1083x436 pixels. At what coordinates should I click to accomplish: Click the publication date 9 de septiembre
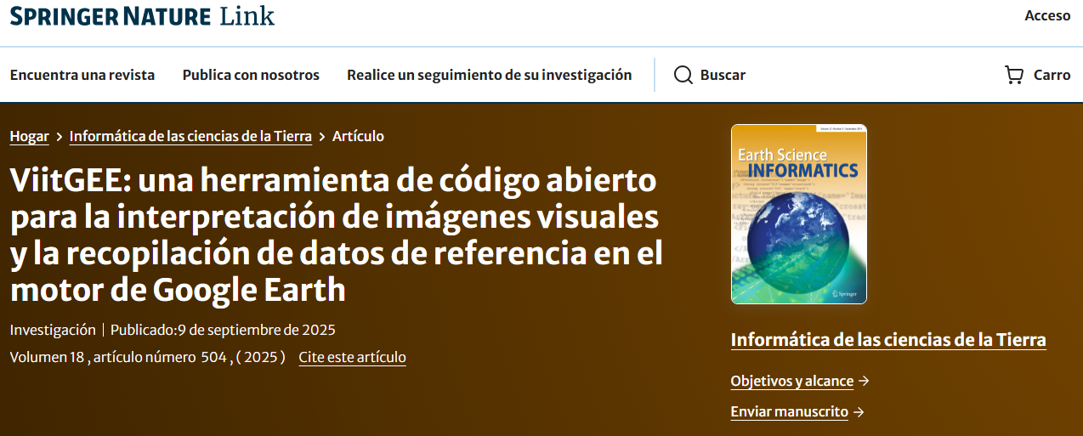[x=257, y=330]
